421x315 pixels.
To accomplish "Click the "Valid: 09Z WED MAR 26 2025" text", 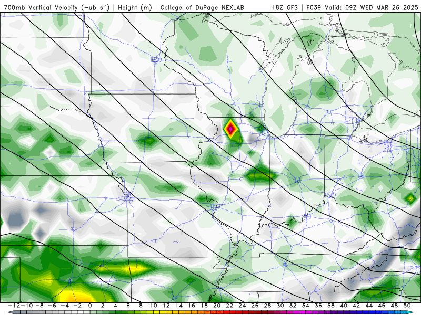I will 372,7.
